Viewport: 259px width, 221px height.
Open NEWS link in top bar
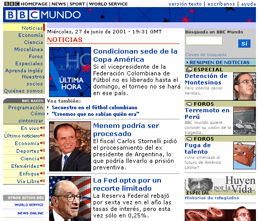[59, 4]
